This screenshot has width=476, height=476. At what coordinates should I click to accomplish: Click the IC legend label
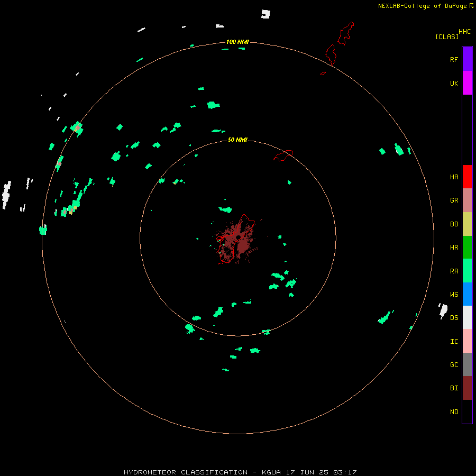point(454,342)
